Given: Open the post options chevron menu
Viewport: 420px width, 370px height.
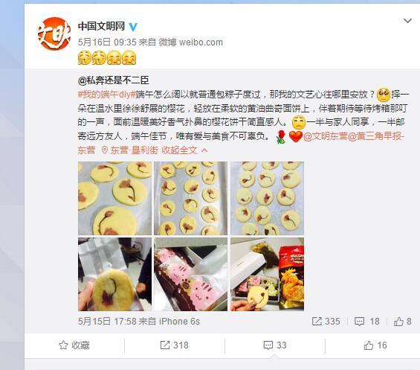Looking at the screenshot, I should tap(407, 21).
